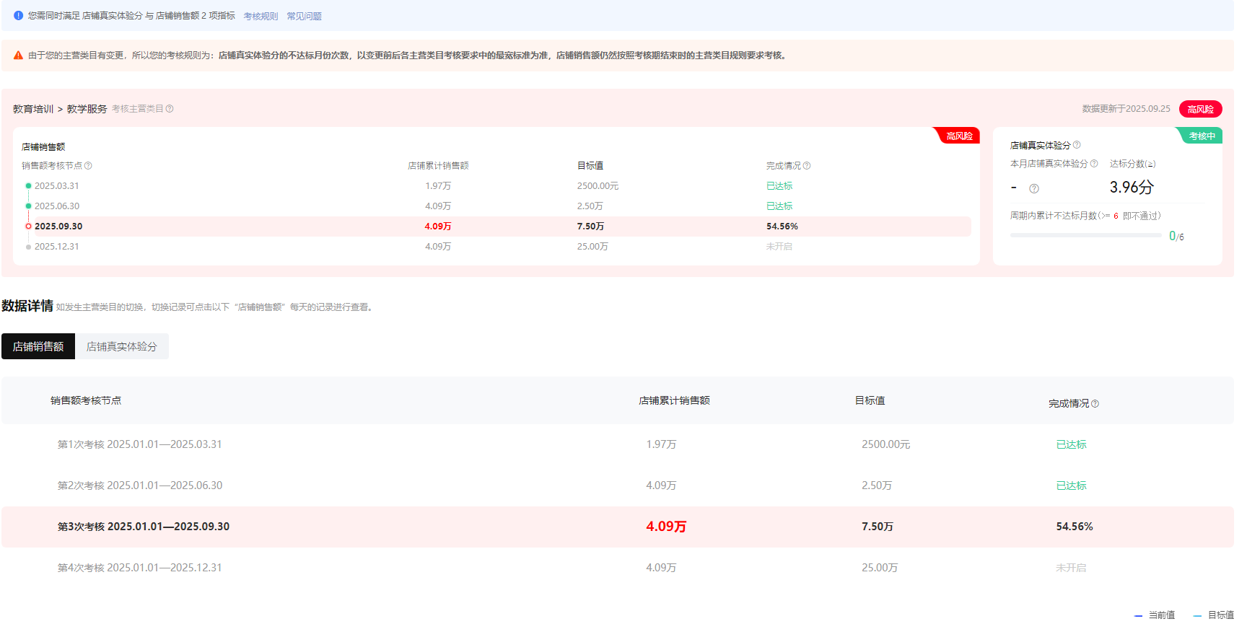Click the blue info icon in top banner
The image size is (1247, 624).
pos(18,15)
